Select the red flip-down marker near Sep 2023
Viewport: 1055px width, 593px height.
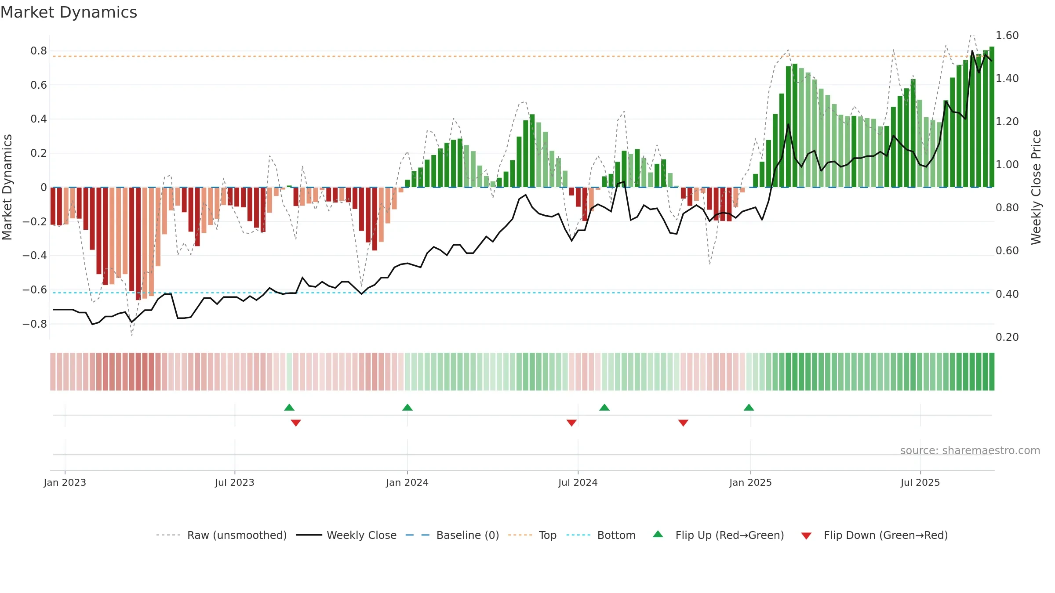pos(296,423)
